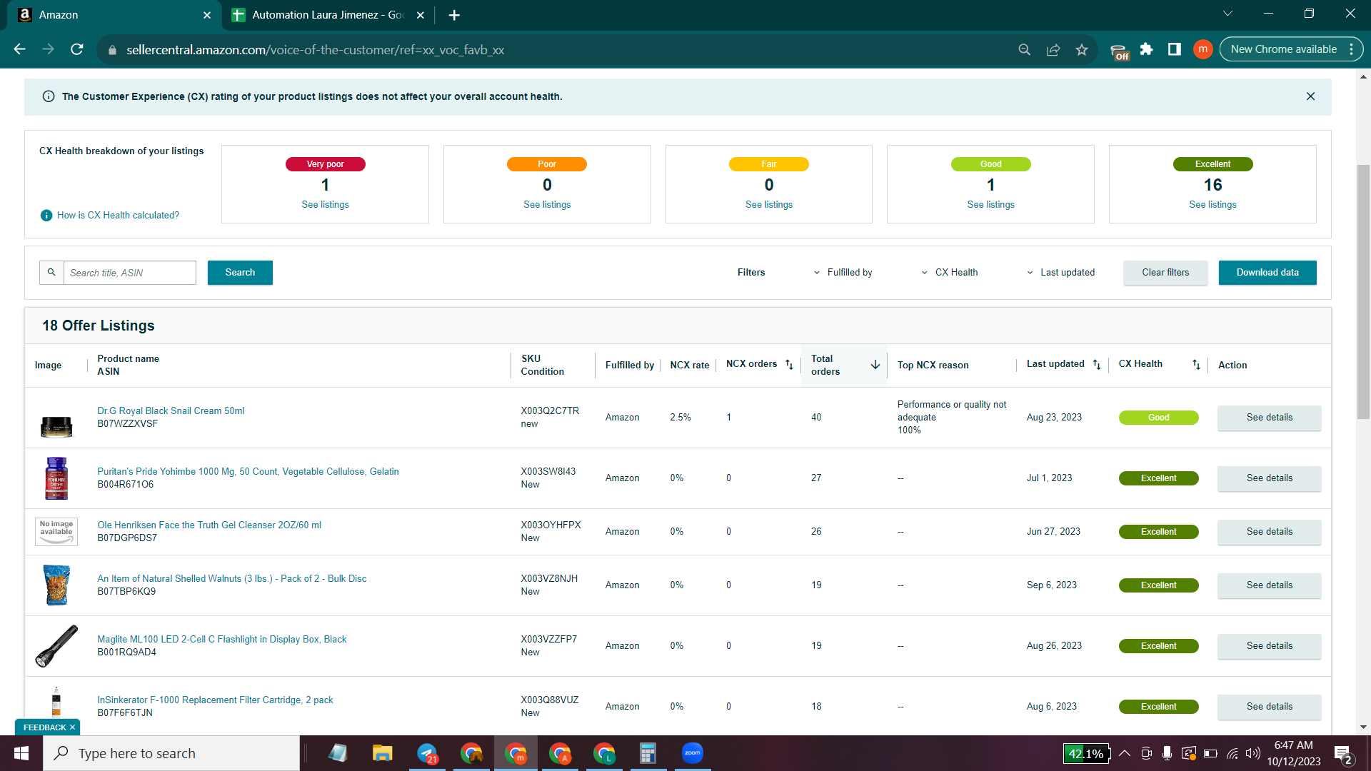Sort listings by Total orders arrow
This screenshot has height=771, width=1371.
tap(875, 365)
